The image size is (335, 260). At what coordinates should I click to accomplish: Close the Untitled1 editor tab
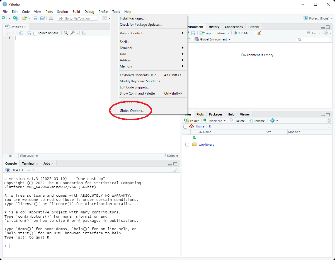25,27
